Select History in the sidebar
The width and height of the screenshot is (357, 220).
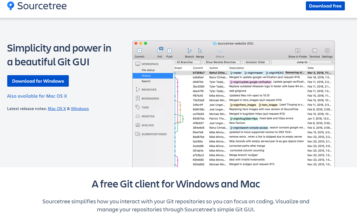tap(153, 76)
